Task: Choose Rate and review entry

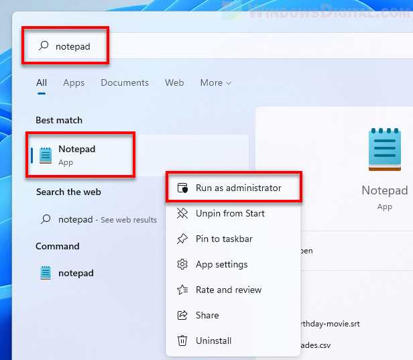Action: tap(233, 290)
